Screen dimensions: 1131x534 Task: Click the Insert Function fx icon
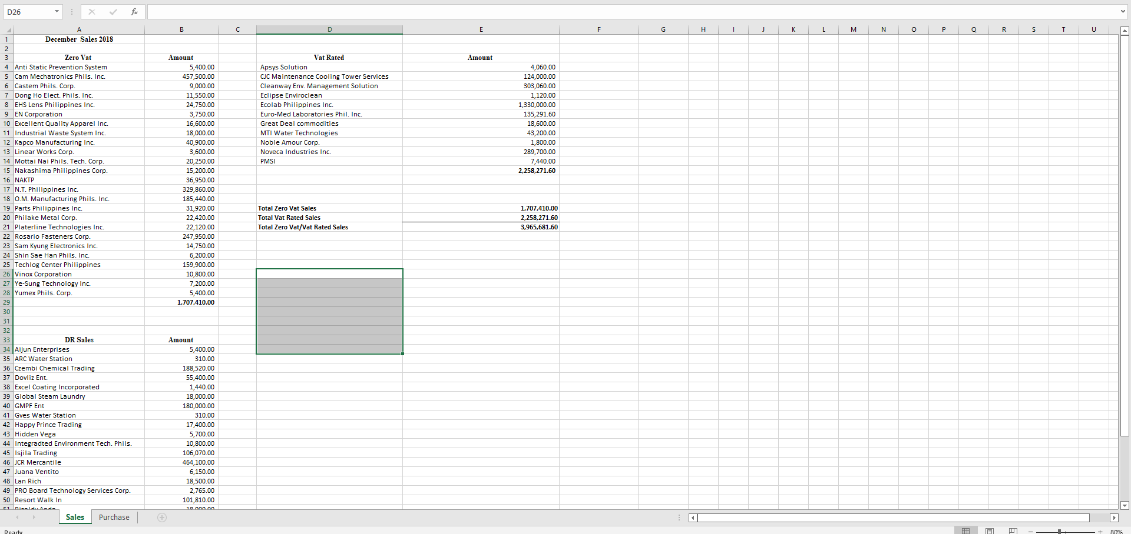[x=134, y=12]
